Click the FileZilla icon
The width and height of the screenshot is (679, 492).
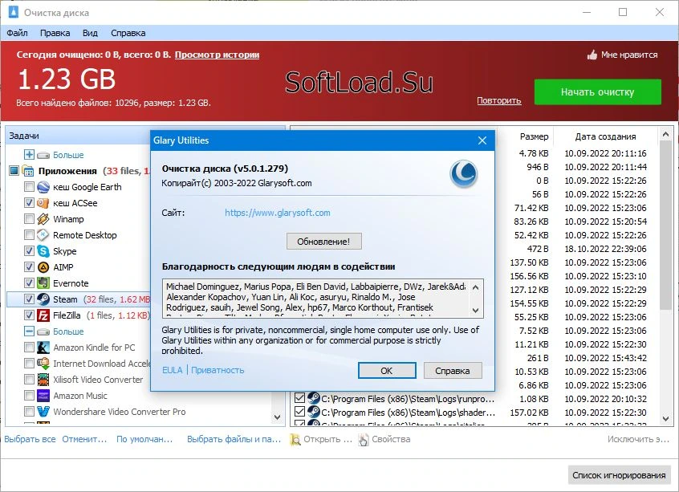(x=43, y=315)
